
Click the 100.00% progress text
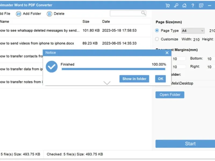pyautogui.click(x=159, y=64)
